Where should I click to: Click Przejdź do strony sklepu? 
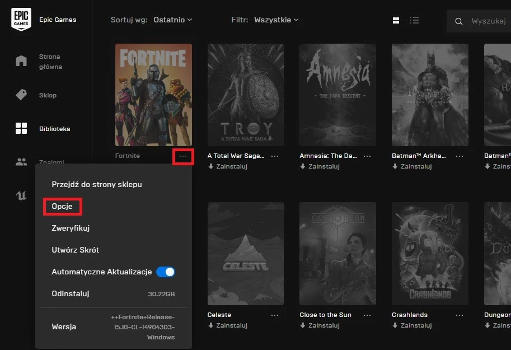point(97,184)
